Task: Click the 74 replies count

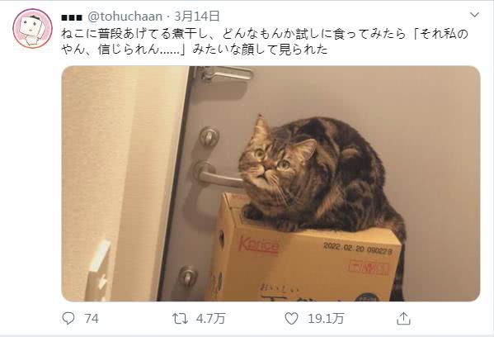Action: (x=92, y=319)
